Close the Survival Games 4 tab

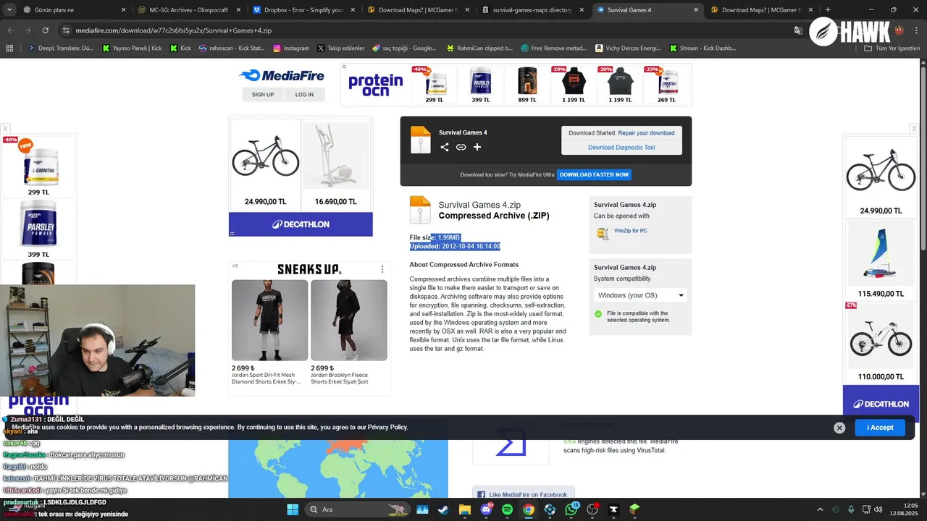click(x=697, y=10)
